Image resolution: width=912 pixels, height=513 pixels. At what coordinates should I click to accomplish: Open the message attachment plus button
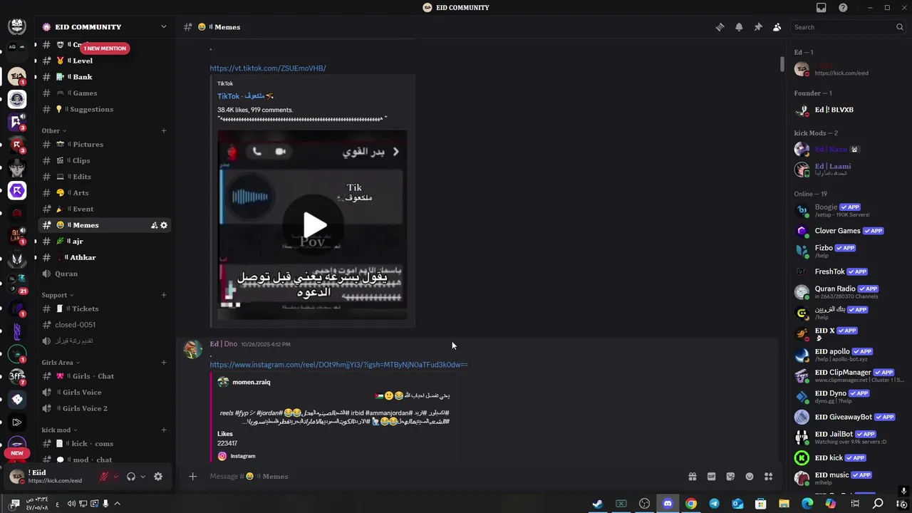(x=192, y=477)
